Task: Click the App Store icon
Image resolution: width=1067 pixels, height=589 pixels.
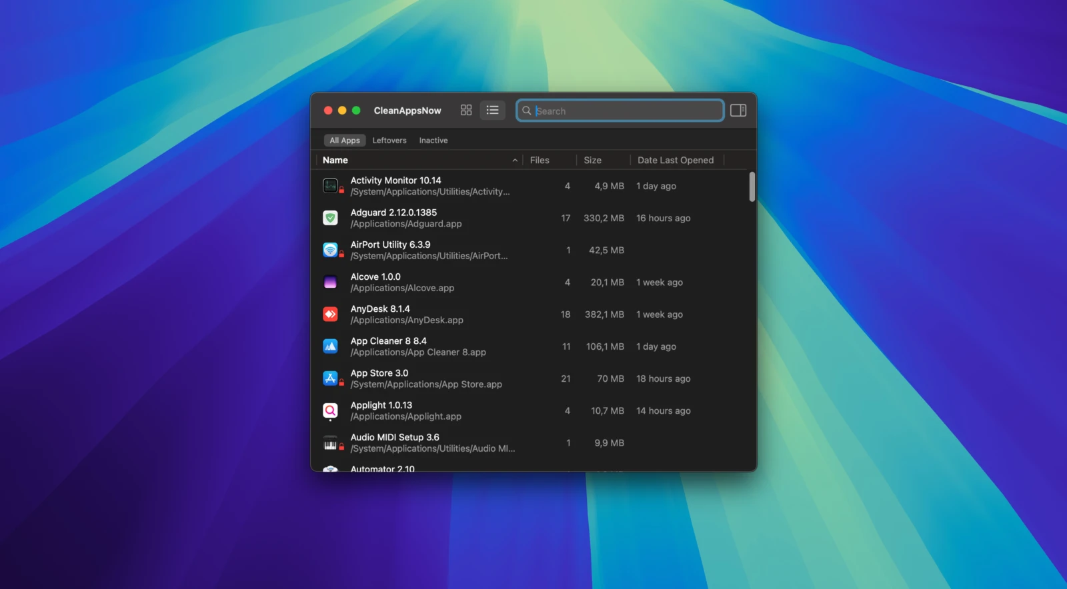Action: pyautogui.click(x=330, y=378)
